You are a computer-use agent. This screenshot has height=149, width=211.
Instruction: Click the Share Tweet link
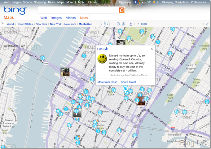tap(128, 82)
